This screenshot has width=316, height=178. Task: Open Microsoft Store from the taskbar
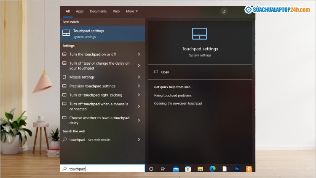coord(188,169)
